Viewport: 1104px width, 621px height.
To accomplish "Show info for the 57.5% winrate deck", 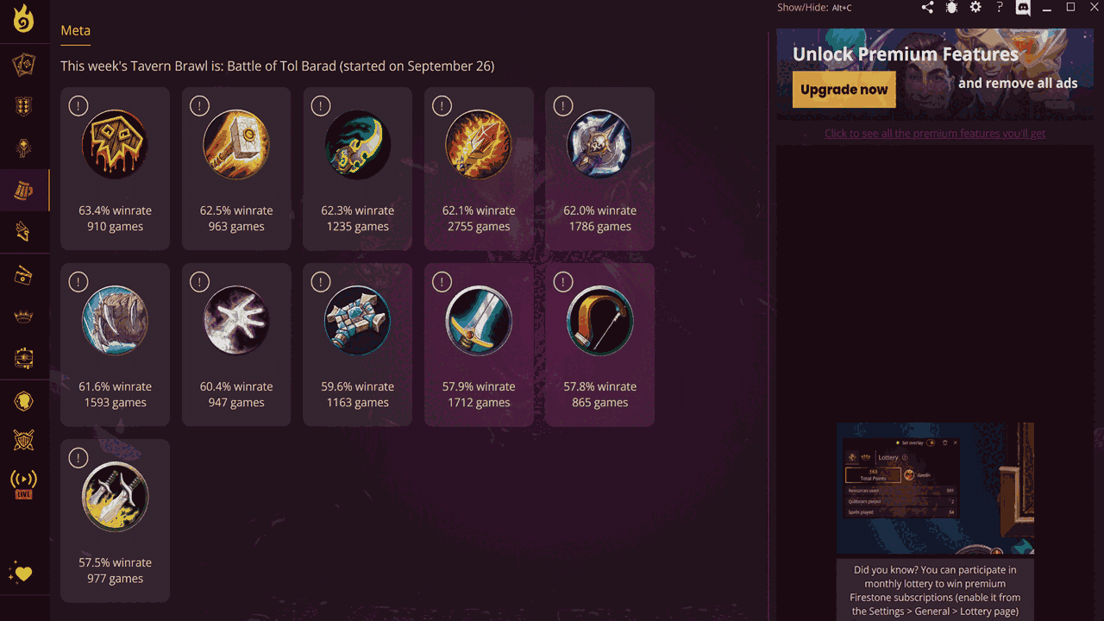I will [x=78, y=458].
